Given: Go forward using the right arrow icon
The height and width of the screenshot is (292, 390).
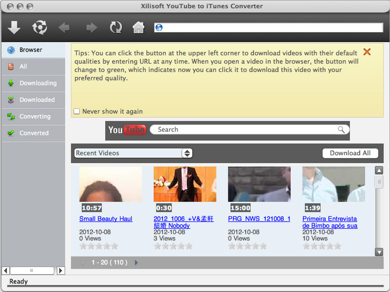Looking at the screenshot, I should (91, 27).
